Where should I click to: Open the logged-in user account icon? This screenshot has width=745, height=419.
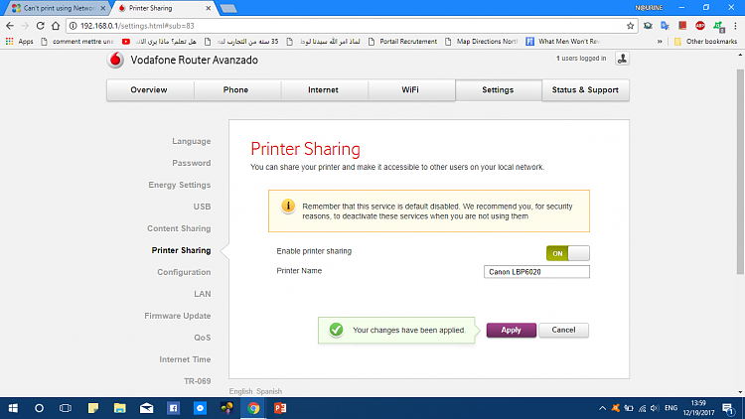pos(622,59)
